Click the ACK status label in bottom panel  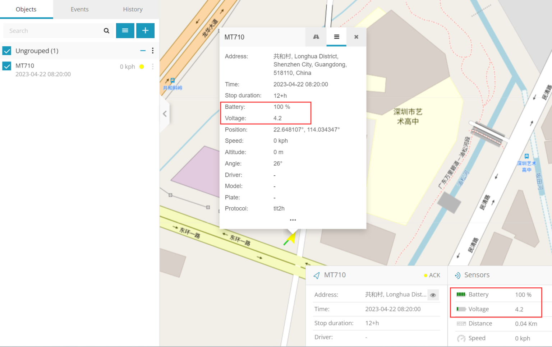tap(435, 275)
